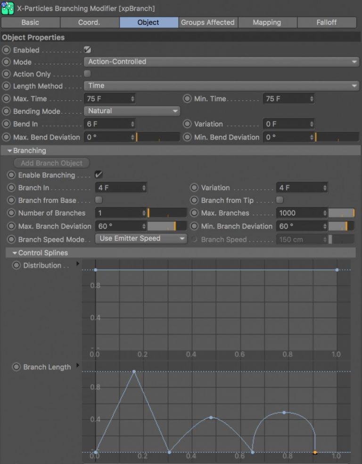
Task: Click the keyframe dot next to Max. Time
Action: coord(6,99)
